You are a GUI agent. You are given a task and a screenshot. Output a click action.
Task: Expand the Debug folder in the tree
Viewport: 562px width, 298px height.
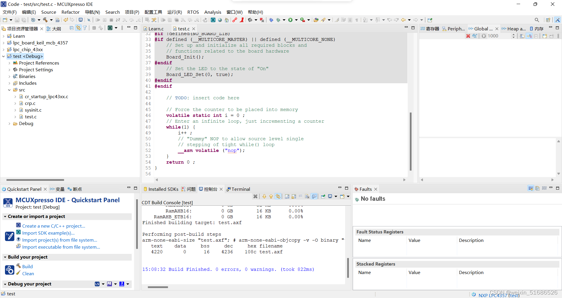[9, 124]
